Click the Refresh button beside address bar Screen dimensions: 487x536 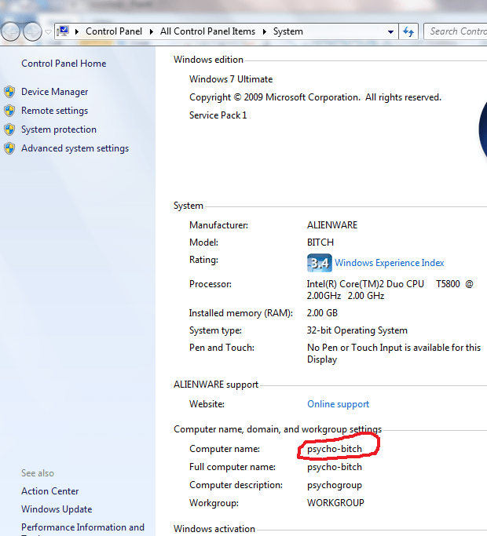408,32
